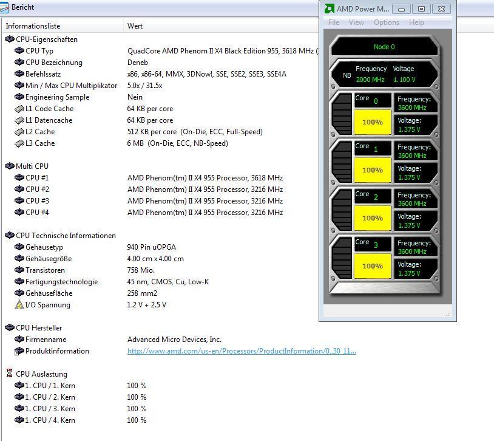Click the CPU Hersteller section icon

(x=10, y=328)
